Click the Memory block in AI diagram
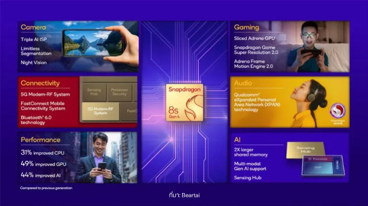This screenshot has height=206, width=368. pos(338,165)
